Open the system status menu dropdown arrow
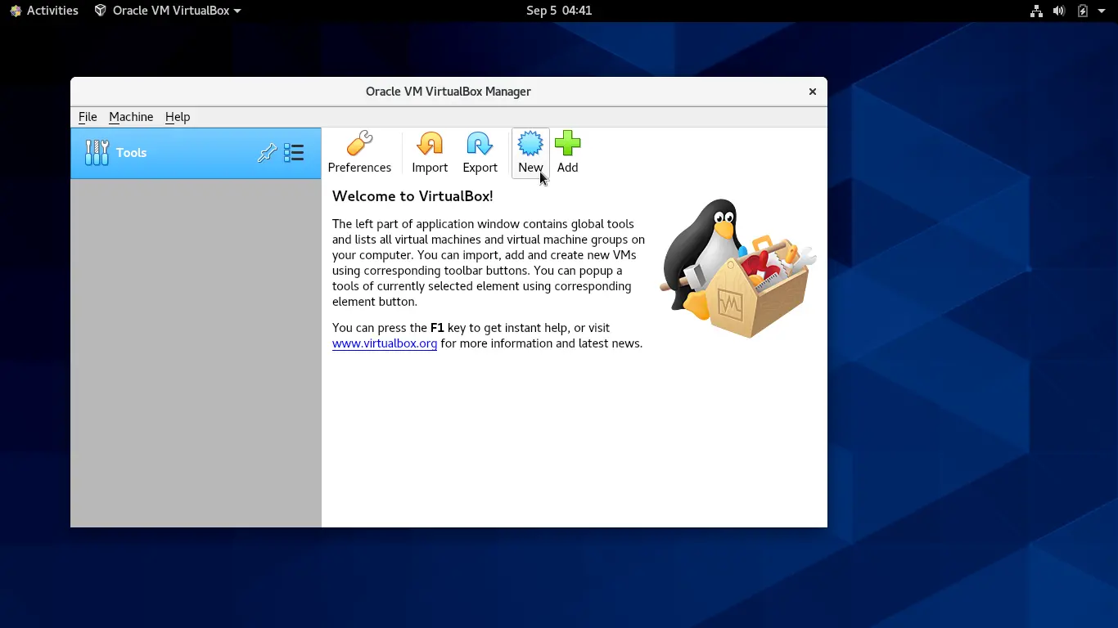The width and height of the screenshot is (1118, 628). tap(1100, 11)
